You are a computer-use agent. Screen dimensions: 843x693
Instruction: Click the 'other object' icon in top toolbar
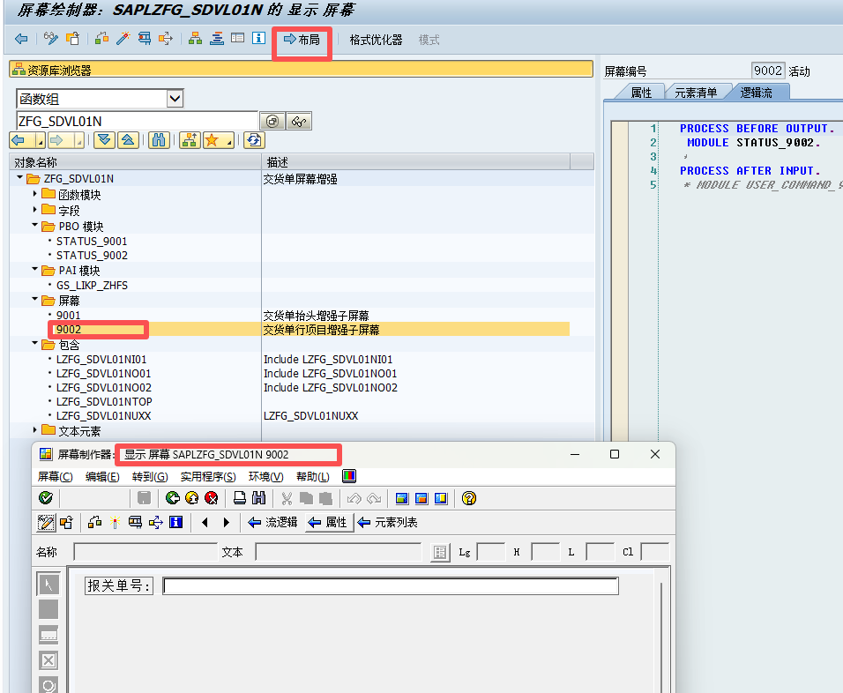72,38
